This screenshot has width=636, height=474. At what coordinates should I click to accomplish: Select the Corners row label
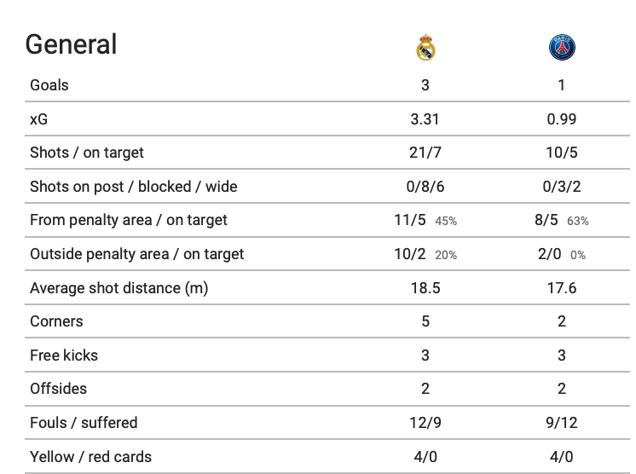(56, 321)
